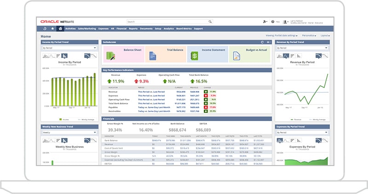Select area chart in Weekly New Business
This screenshot has width=368, height=194.
(46, 140)
